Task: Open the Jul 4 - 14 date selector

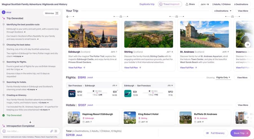Action: [204, 4]
